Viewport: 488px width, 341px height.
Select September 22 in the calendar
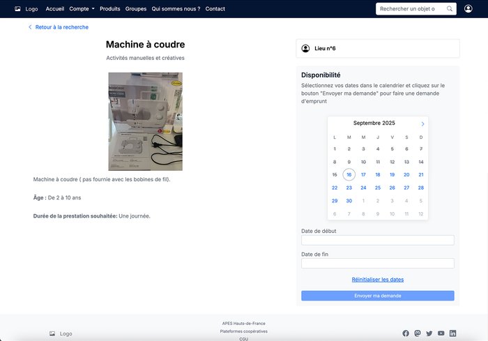coord(335,188)
